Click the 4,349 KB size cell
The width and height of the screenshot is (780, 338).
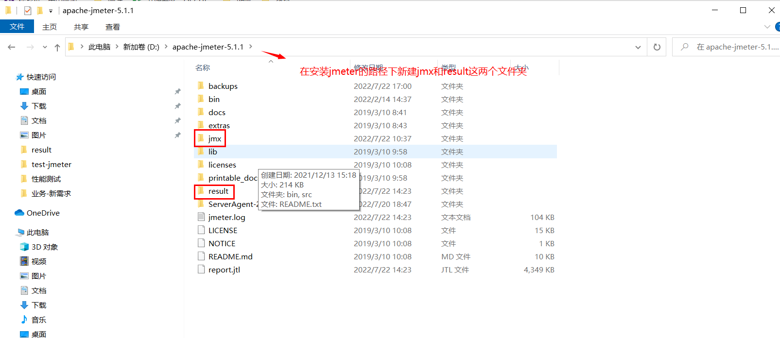click(x=539, y=270)
